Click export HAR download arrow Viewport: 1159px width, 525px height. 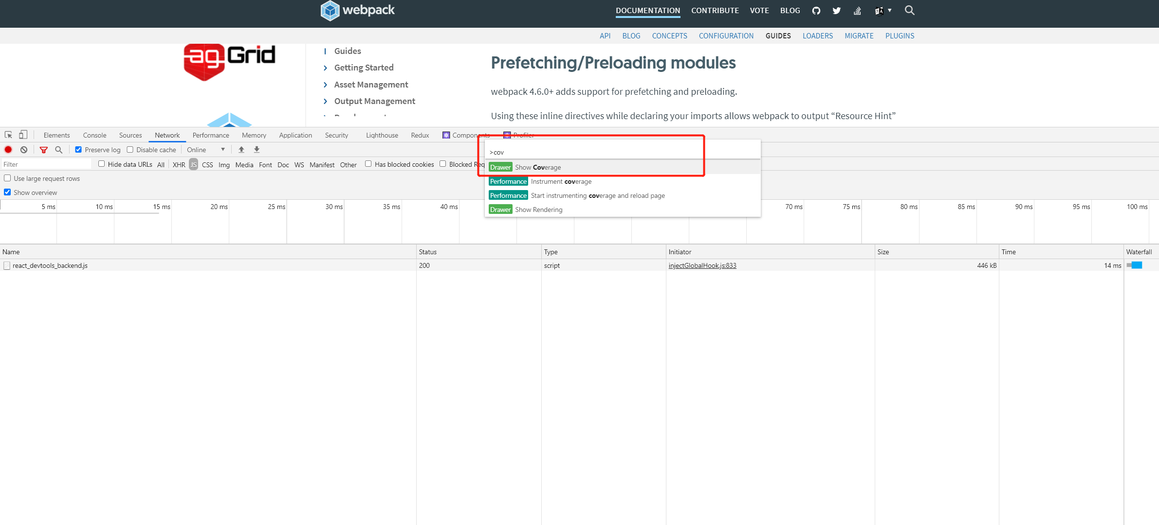coord(257,150)
